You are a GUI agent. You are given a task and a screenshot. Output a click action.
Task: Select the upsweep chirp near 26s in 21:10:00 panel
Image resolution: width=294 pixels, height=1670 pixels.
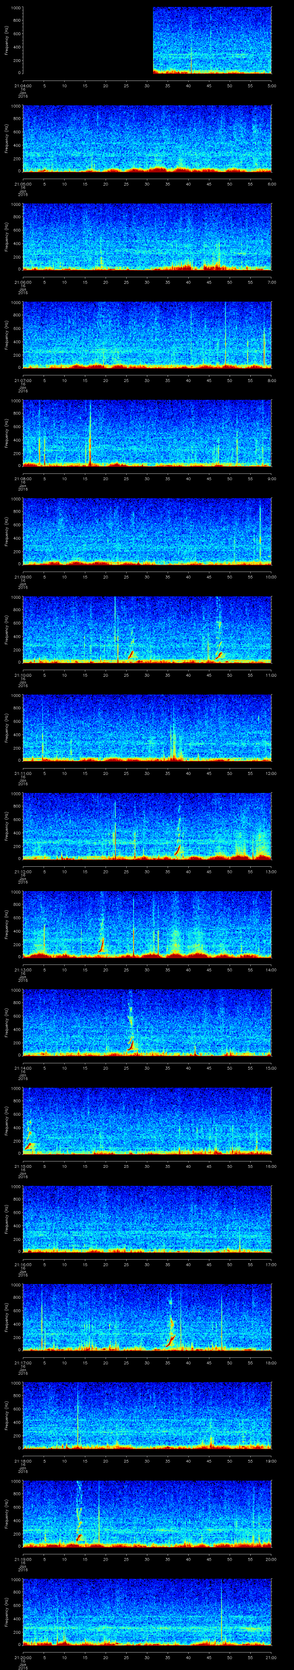(131, 654)
